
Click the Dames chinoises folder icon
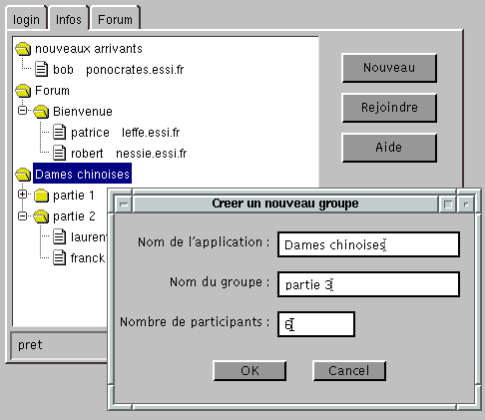pos(23,175)
